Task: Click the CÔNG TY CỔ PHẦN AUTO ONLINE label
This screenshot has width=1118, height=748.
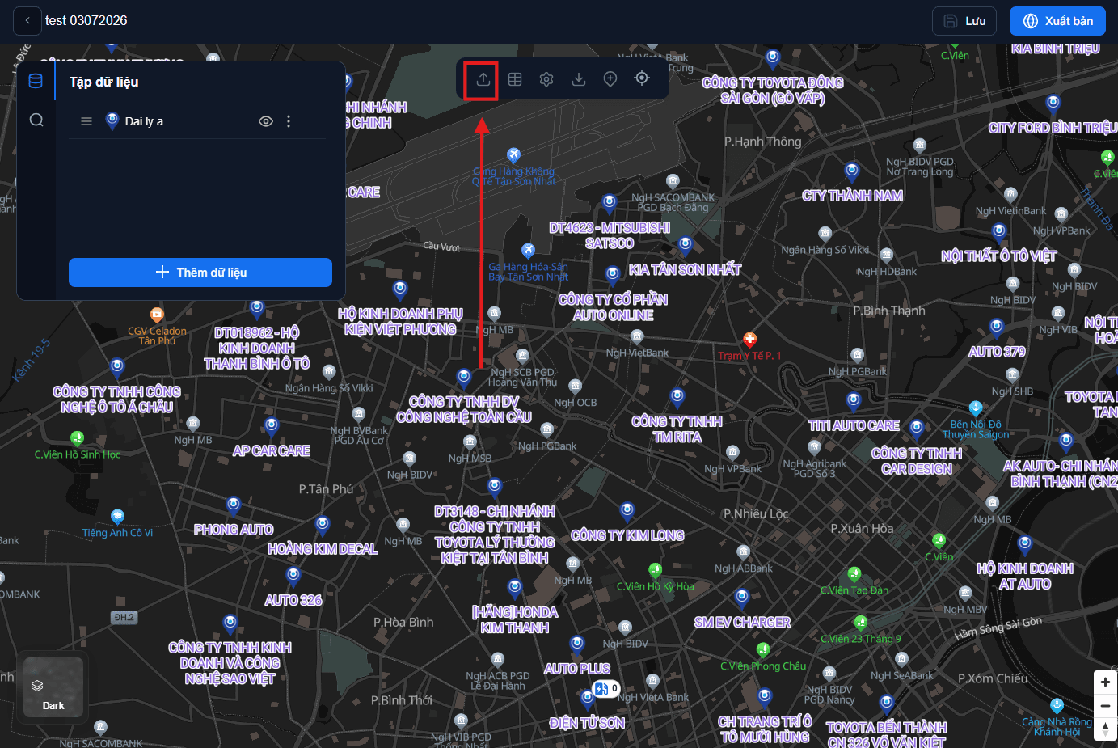Action: [x=613, y=307]
